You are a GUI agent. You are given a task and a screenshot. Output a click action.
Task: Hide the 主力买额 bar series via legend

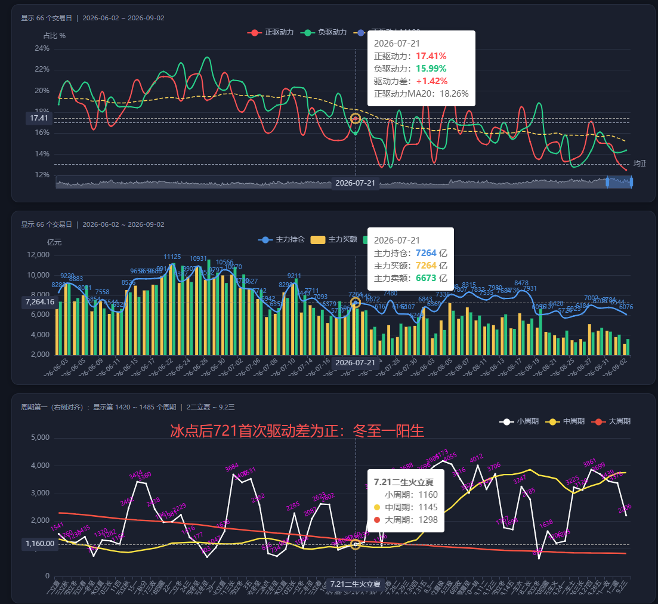[x=333, y=239]
